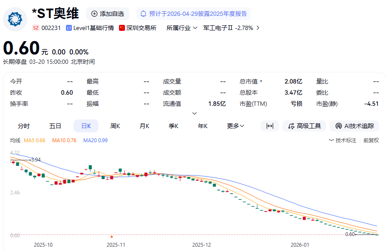Click the bell reminder icon
Screen dimensions: 386x251
[x=143, y=14]
